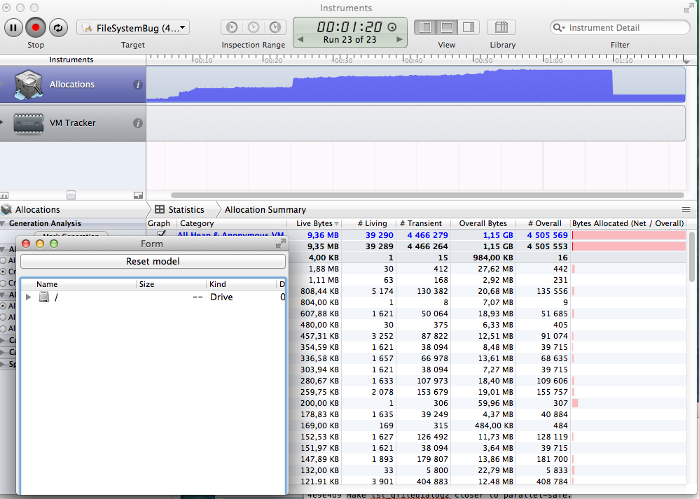Pause the recording with the pause button
This screenshot has width=699, height=499.
coord(13,28)
